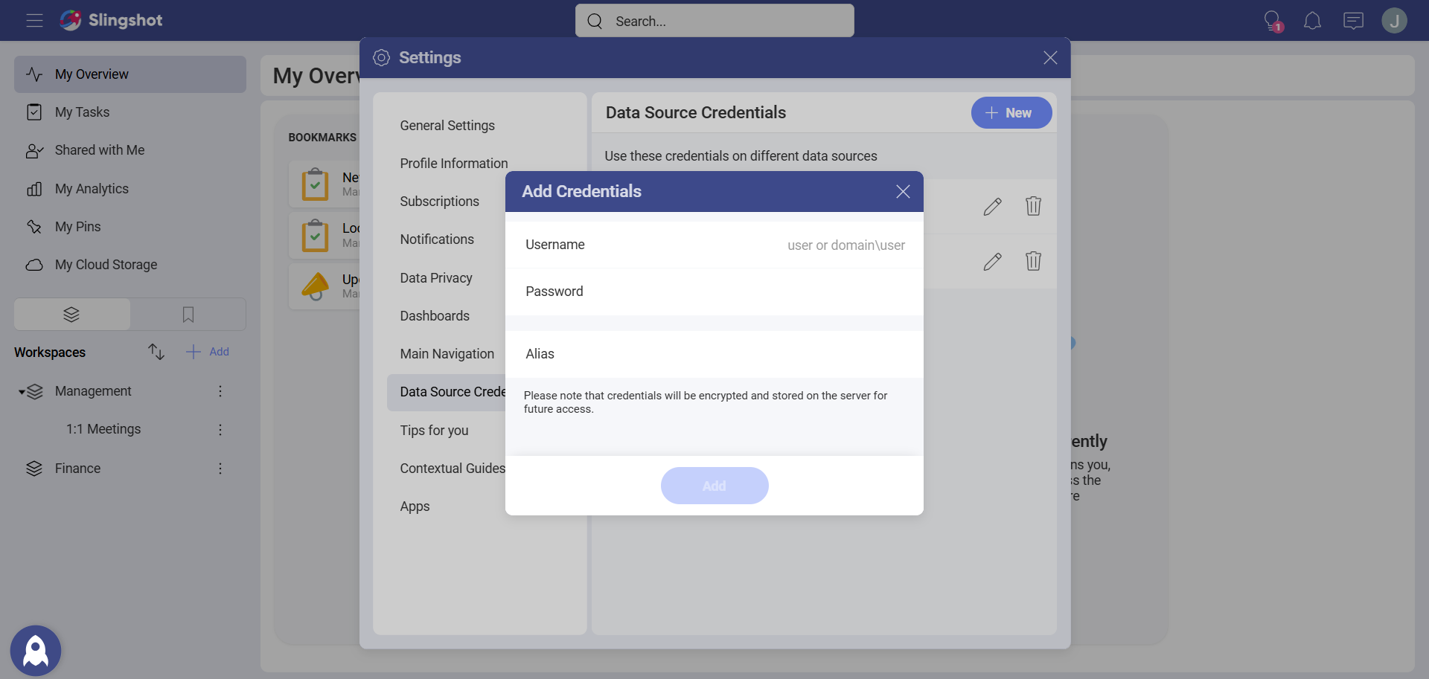The height and width of the screenshot is (679, 1429).
Task: Click the New credentials button
Action: pyautogui.click(x=1011, y=113)
